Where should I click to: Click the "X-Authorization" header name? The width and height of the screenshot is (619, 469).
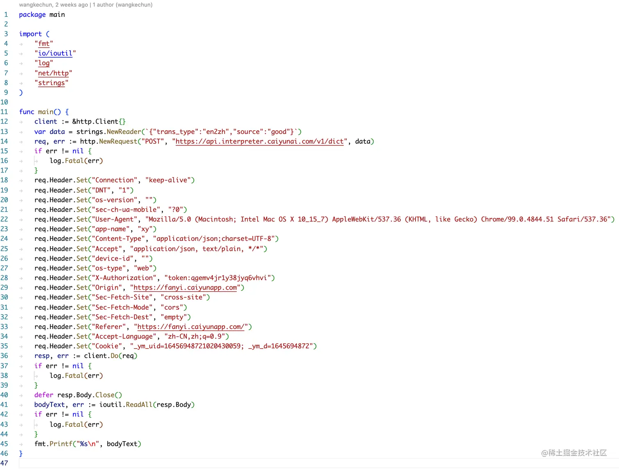click(x=124, y=278)
